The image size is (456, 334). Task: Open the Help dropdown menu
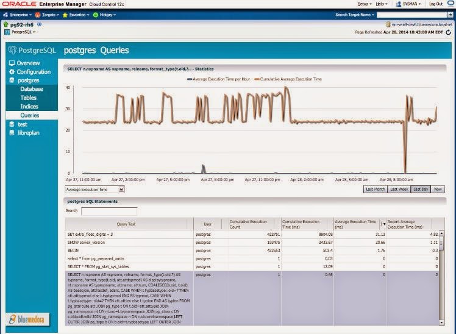coord(381,4)
